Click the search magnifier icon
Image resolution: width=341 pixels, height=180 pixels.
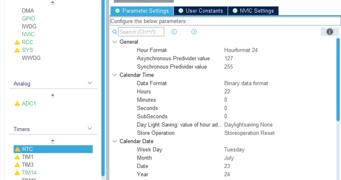tap(115, 32)
